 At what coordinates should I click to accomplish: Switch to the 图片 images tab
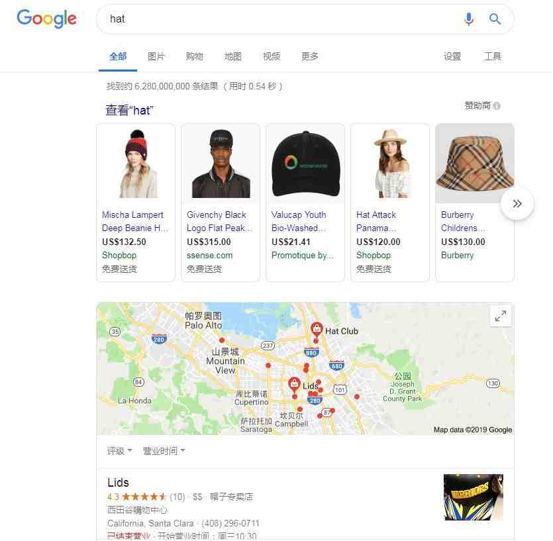[x=156, y=56]
